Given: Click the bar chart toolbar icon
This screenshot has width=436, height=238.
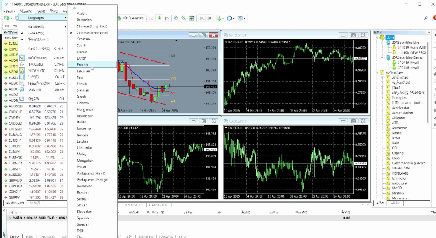Looking at the screenshot, I should point(151,18).
